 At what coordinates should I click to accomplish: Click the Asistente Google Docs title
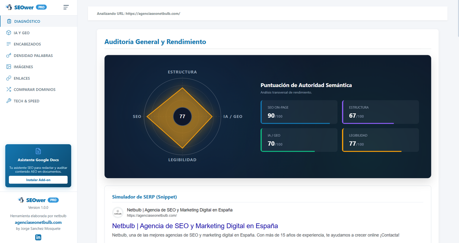click(38, 160)
